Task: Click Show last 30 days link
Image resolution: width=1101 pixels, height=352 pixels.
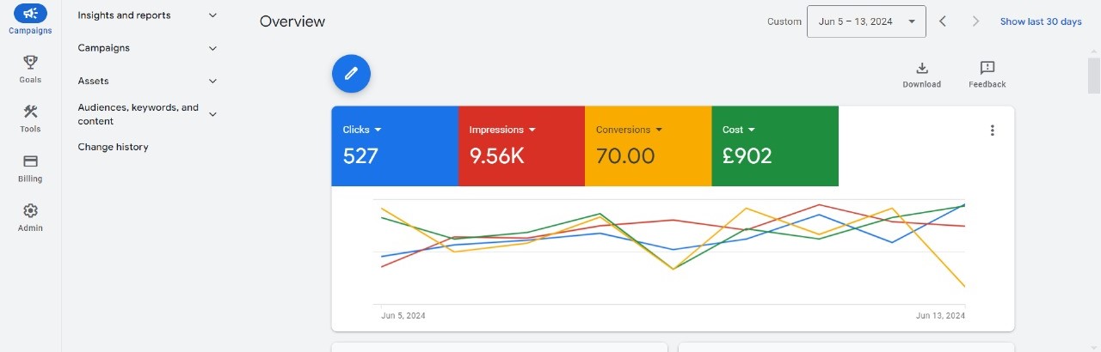Action: pos(1041,21)
